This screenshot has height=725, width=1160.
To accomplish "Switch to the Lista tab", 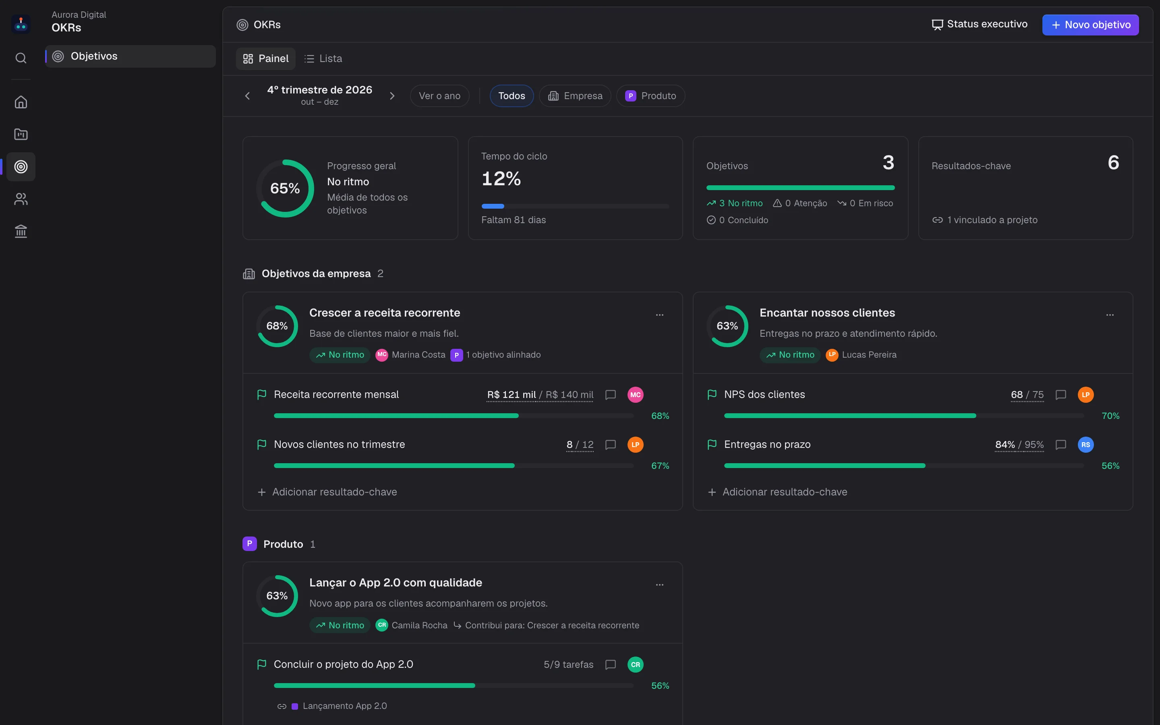I will pyautogui.click(x=323, y=58).
